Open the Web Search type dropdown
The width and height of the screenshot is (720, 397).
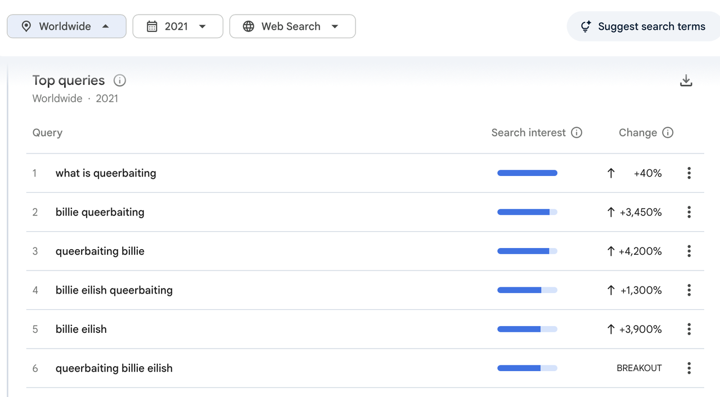click(x=292, y=26)
